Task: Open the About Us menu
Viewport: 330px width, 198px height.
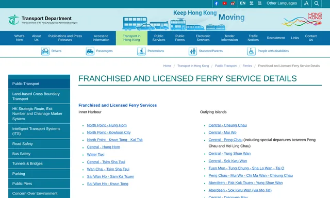Action: tap(37, 38)
